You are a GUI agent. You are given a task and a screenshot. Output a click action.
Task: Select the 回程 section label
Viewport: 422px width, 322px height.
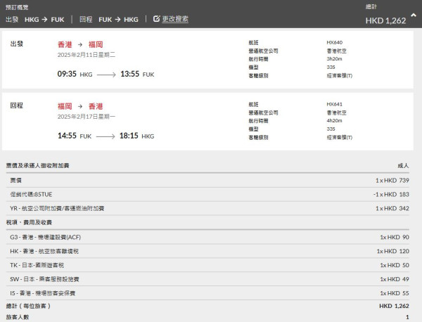tap(17, 106)
